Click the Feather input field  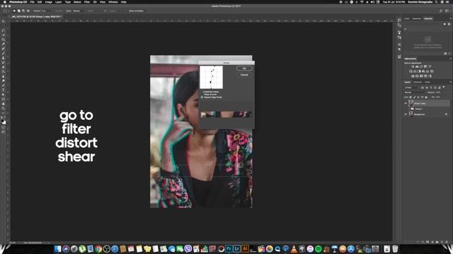[x=45, y=11]
